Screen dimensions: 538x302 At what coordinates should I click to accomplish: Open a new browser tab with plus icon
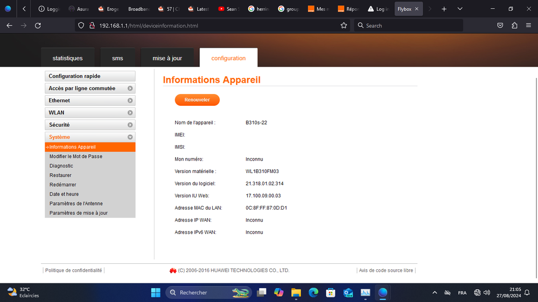click(x=444, y=9)
